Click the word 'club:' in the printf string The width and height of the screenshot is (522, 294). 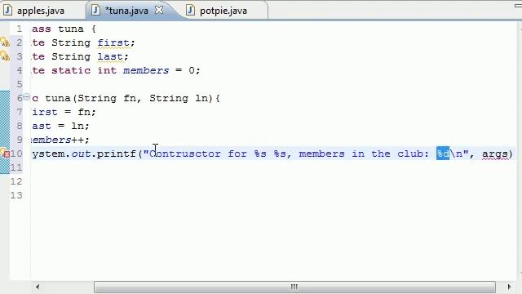click(x=413, y=154)
